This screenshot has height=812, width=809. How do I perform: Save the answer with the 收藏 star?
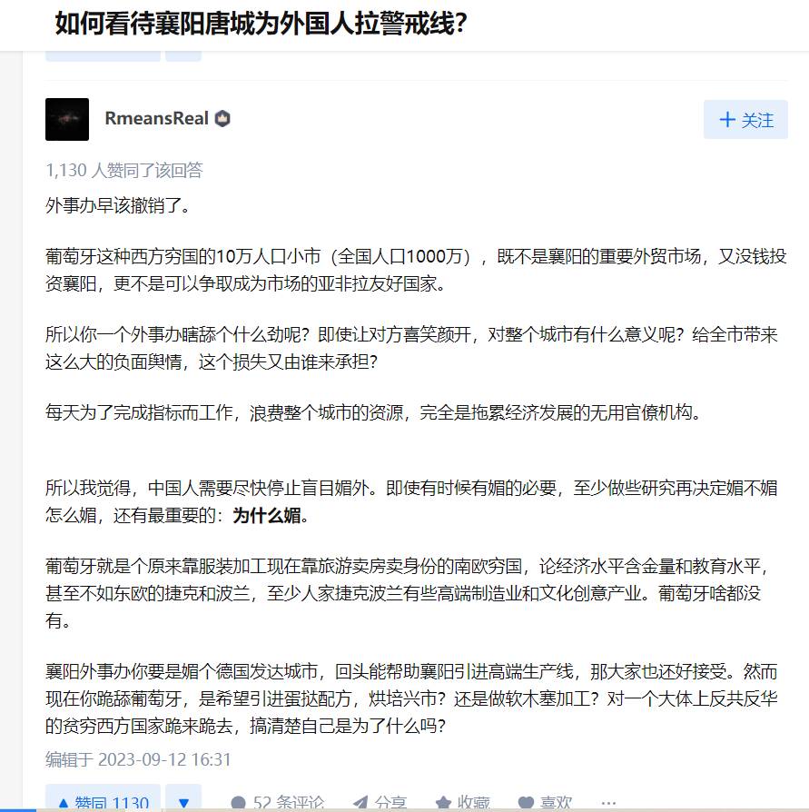pos(462,802)
